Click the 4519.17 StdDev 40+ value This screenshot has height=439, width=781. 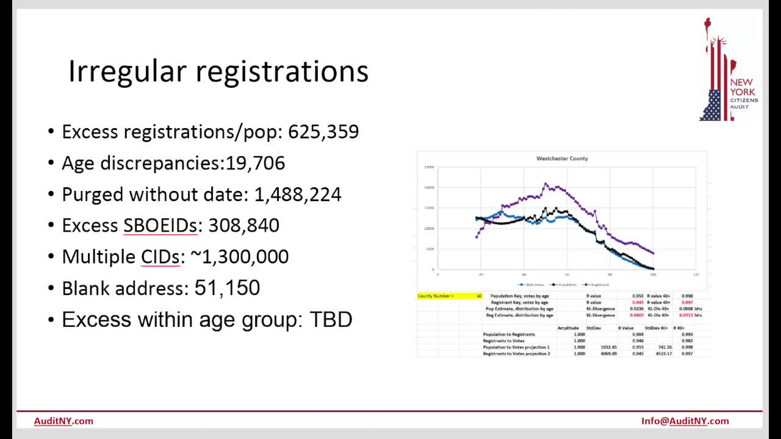(664, 354)
